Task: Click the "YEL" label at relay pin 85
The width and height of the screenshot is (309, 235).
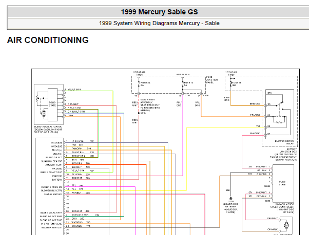Action: coord(258,126)
